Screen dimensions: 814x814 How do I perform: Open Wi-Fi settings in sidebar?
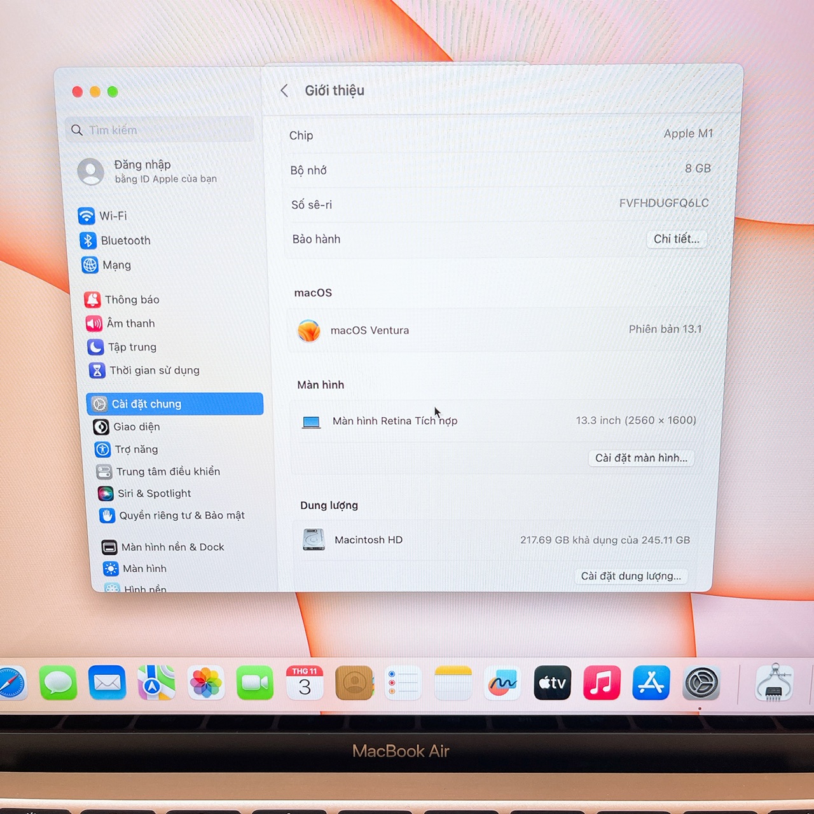113,216
